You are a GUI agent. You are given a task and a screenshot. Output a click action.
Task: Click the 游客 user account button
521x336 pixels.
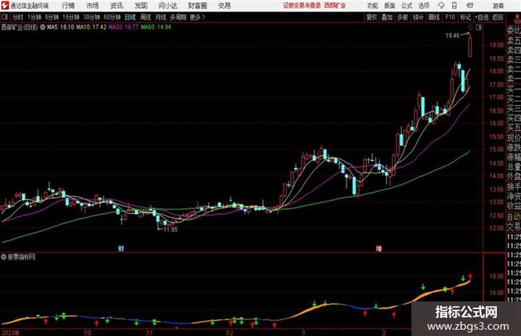click(x=498, y=6)
